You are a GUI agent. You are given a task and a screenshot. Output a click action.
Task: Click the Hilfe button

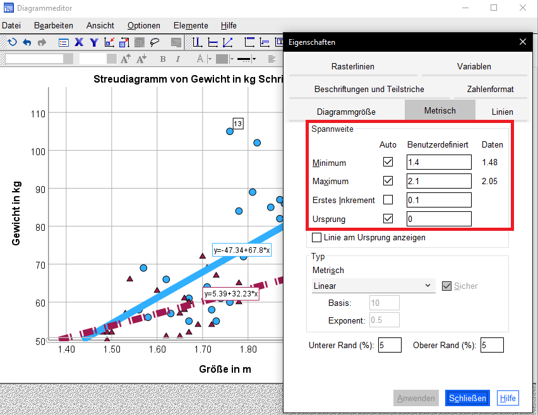pyautogui.click(x=508, y=398)
